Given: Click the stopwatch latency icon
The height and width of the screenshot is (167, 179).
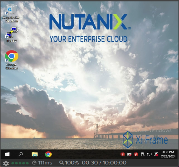Looking at the screenshot, I should [34, 163].
